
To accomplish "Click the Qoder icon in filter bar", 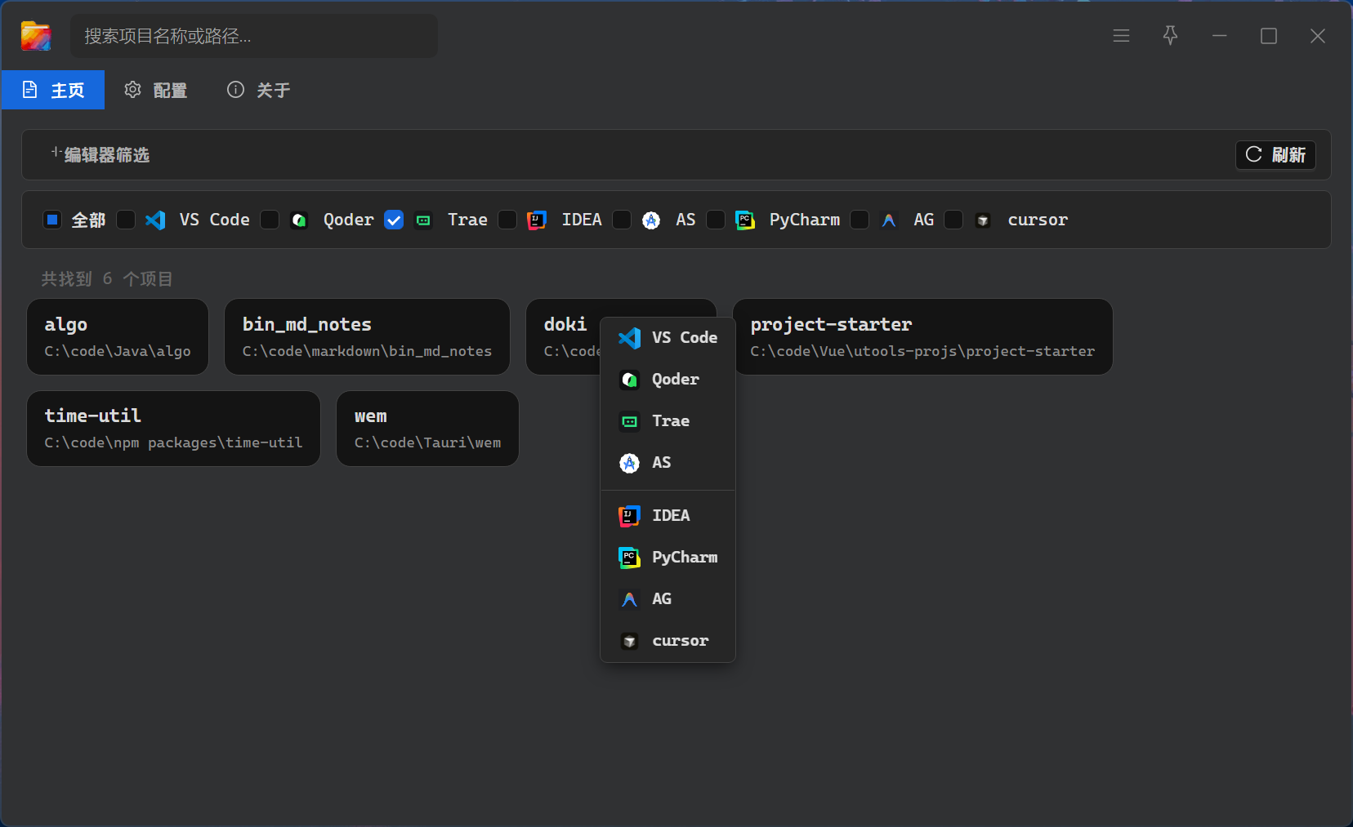I will click(x=299, y=220).
